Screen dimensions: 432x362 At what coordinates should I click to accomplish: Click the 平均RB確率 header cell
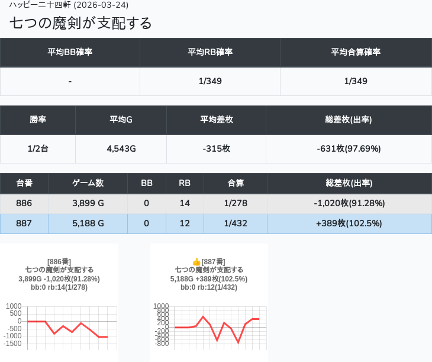pyautogui.click(x=210, y=52)
